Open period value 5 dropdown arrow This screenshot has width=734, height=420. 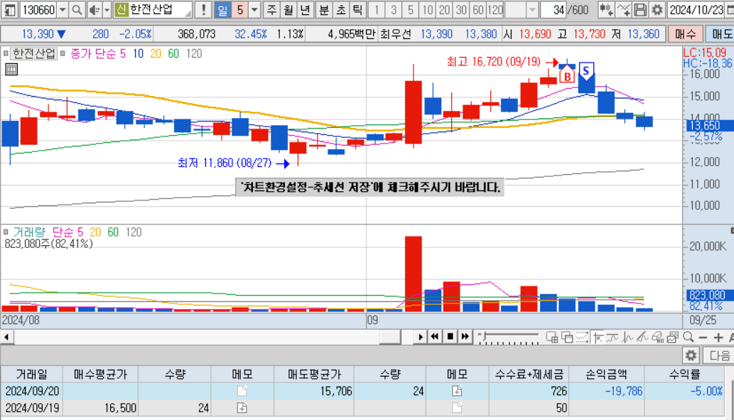254,10
